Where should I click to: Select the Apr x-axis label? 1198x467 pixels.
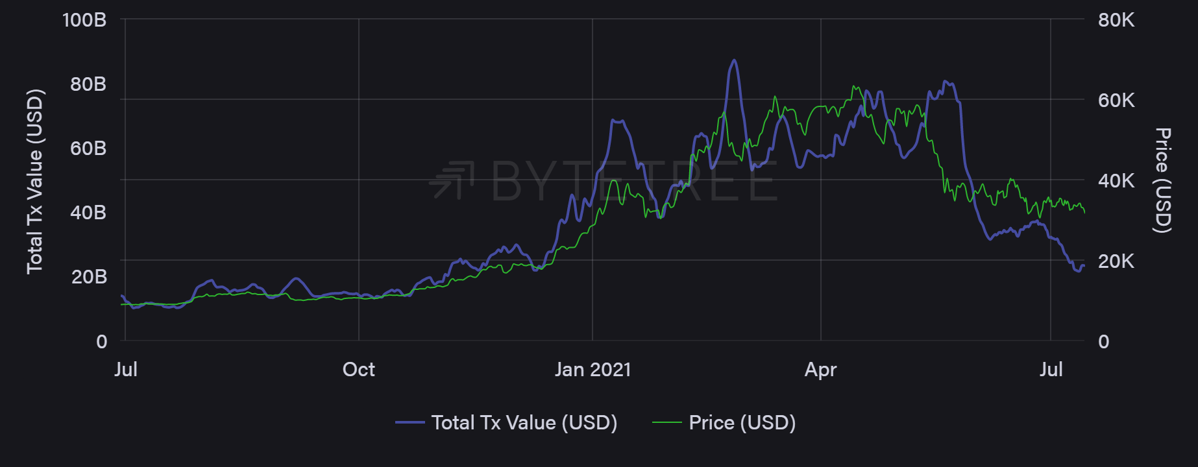[x=820, y=370]
